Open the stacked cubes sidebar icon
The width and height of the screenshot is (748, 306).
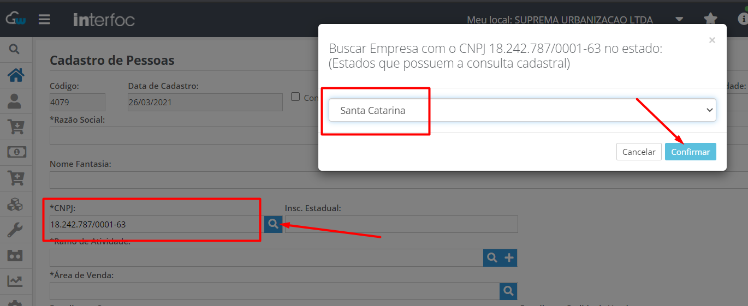pyautogui.click(x=15, y=205)
